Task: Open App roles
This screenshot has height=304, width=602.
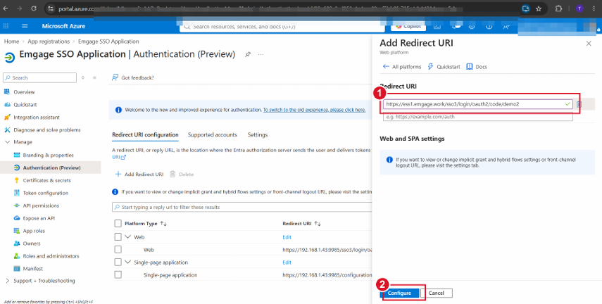Action: point(34,231)
